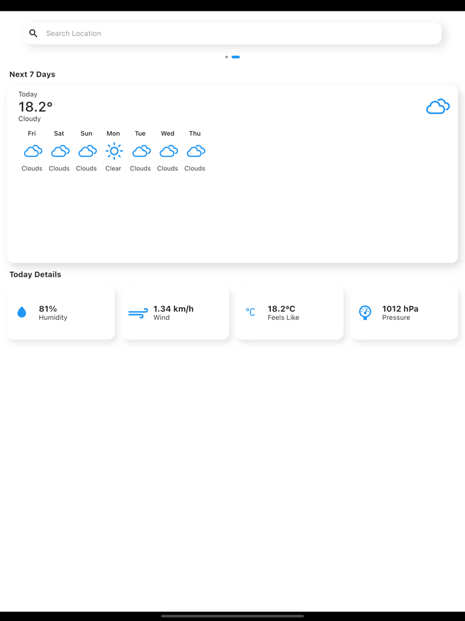
Task: Click the 'Sat' day label
Action: pyautogui.click(x=59, y=134)
